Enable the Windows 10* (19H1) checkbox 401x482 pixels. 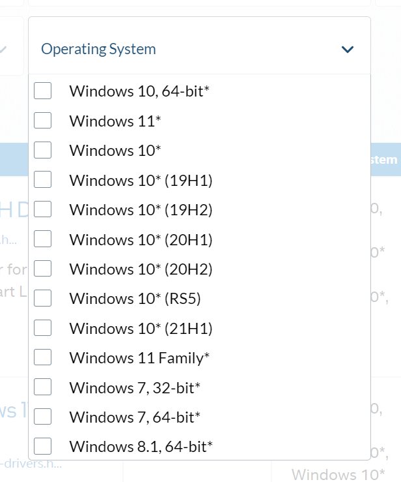point(43,179)
